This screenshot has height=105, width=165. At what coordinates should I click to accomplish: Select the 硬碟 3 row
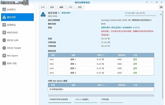(x=101, y=68)
